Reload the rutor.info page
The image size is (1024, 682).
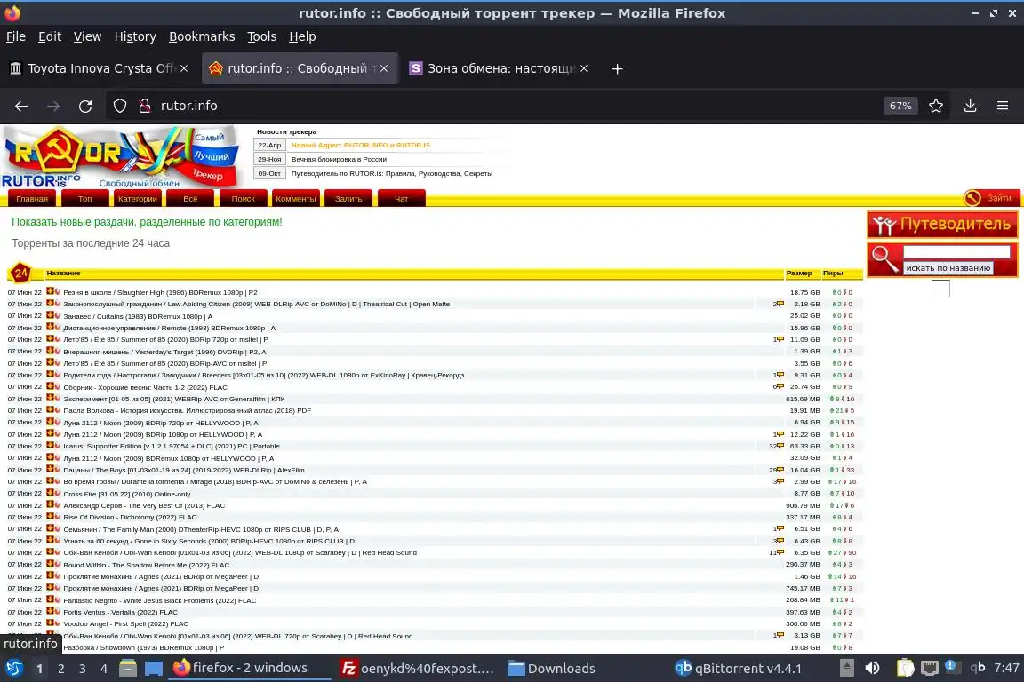[85, 106]
